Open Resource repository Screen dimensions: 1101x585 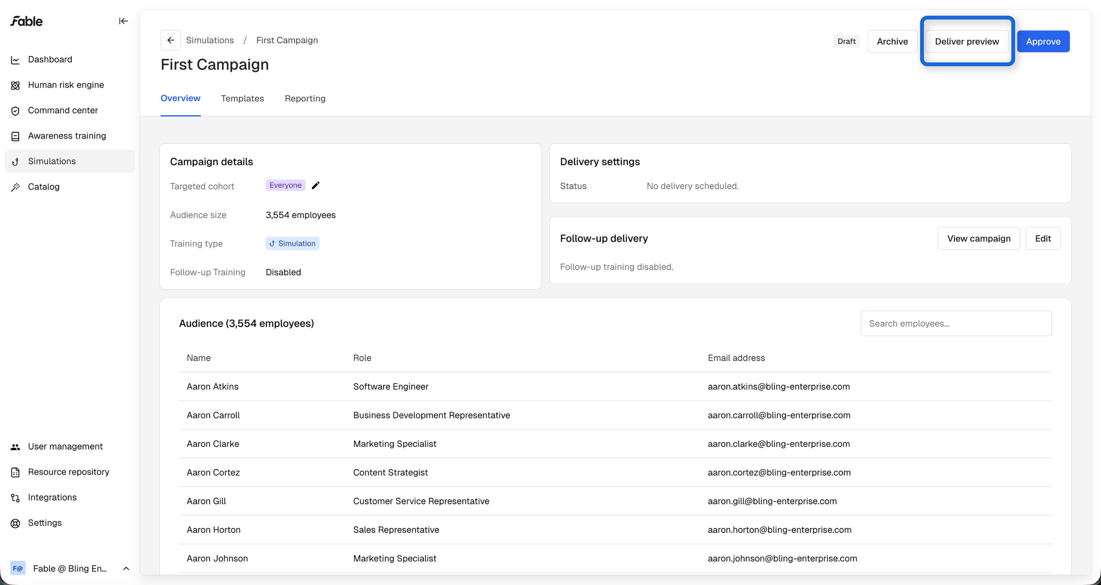pos(70,472)
